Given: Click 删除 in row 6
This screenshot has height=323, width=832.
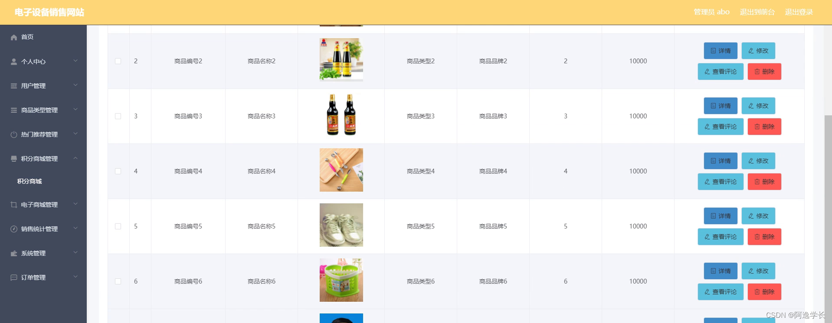Looking at the screenshot, I should coord(764,292).
